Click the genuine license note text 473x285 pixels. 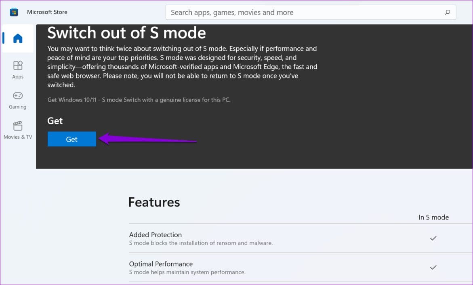pyautogui.click(x=139, y=99)
